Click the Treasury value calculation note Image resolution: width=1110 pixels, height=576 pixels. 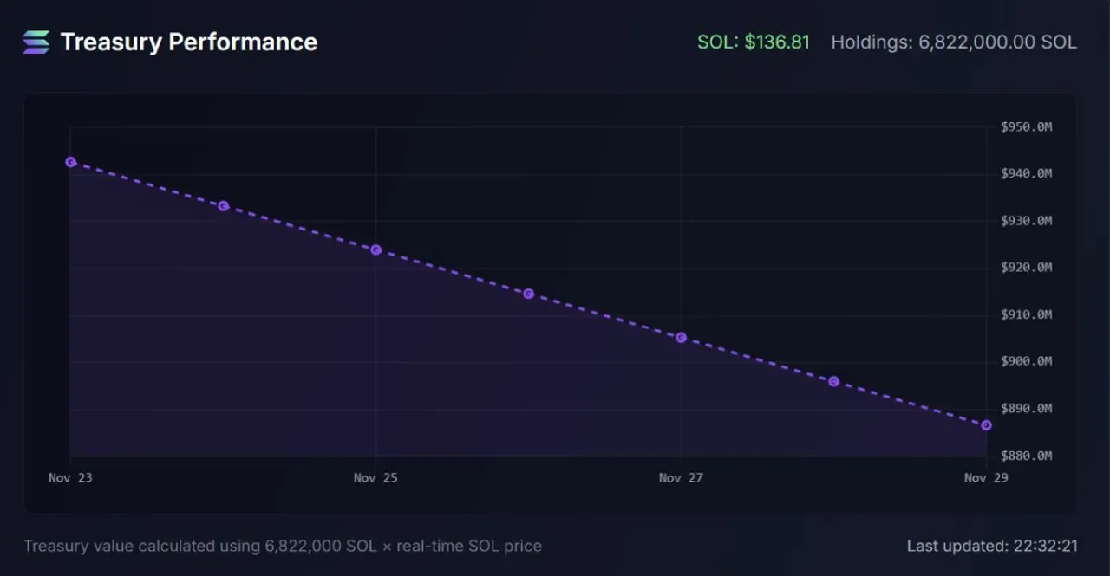click(x=283, y=547)
